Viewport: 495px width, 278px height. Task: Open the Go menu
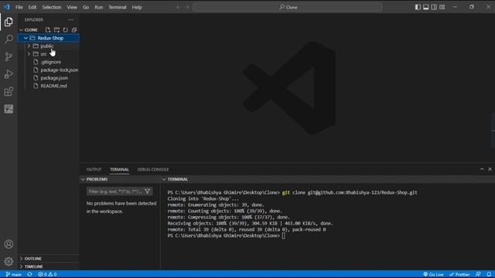(x=86, y=7)
